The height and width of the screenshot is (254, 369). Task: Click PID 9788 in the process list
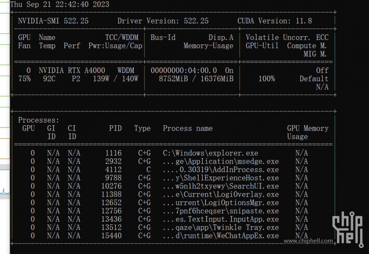(113, 178)
